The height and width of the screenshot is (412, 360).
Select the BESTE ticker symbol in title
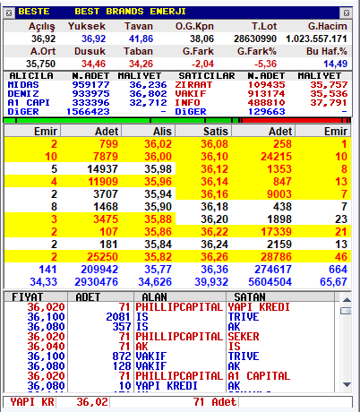tap(34, 12)
